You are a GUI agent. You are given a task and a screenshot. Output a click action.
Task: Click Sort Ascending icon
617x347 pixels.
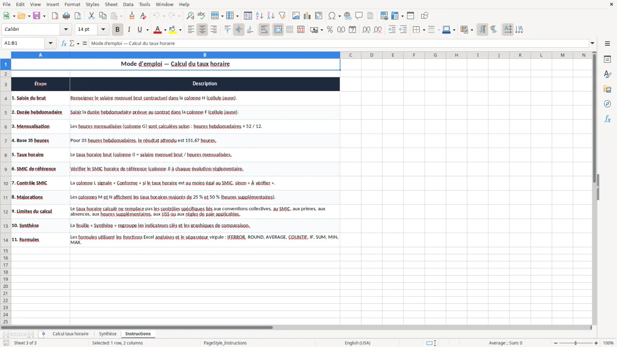pyautogui.click(x=259, y=16)
